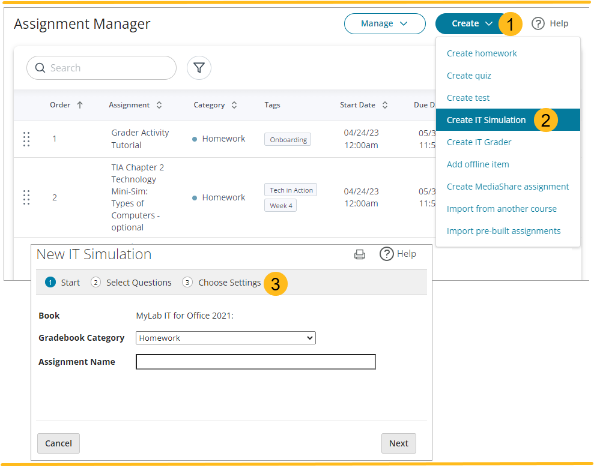
Task: Click the Cancel button
Action: [x=58, y=443]
